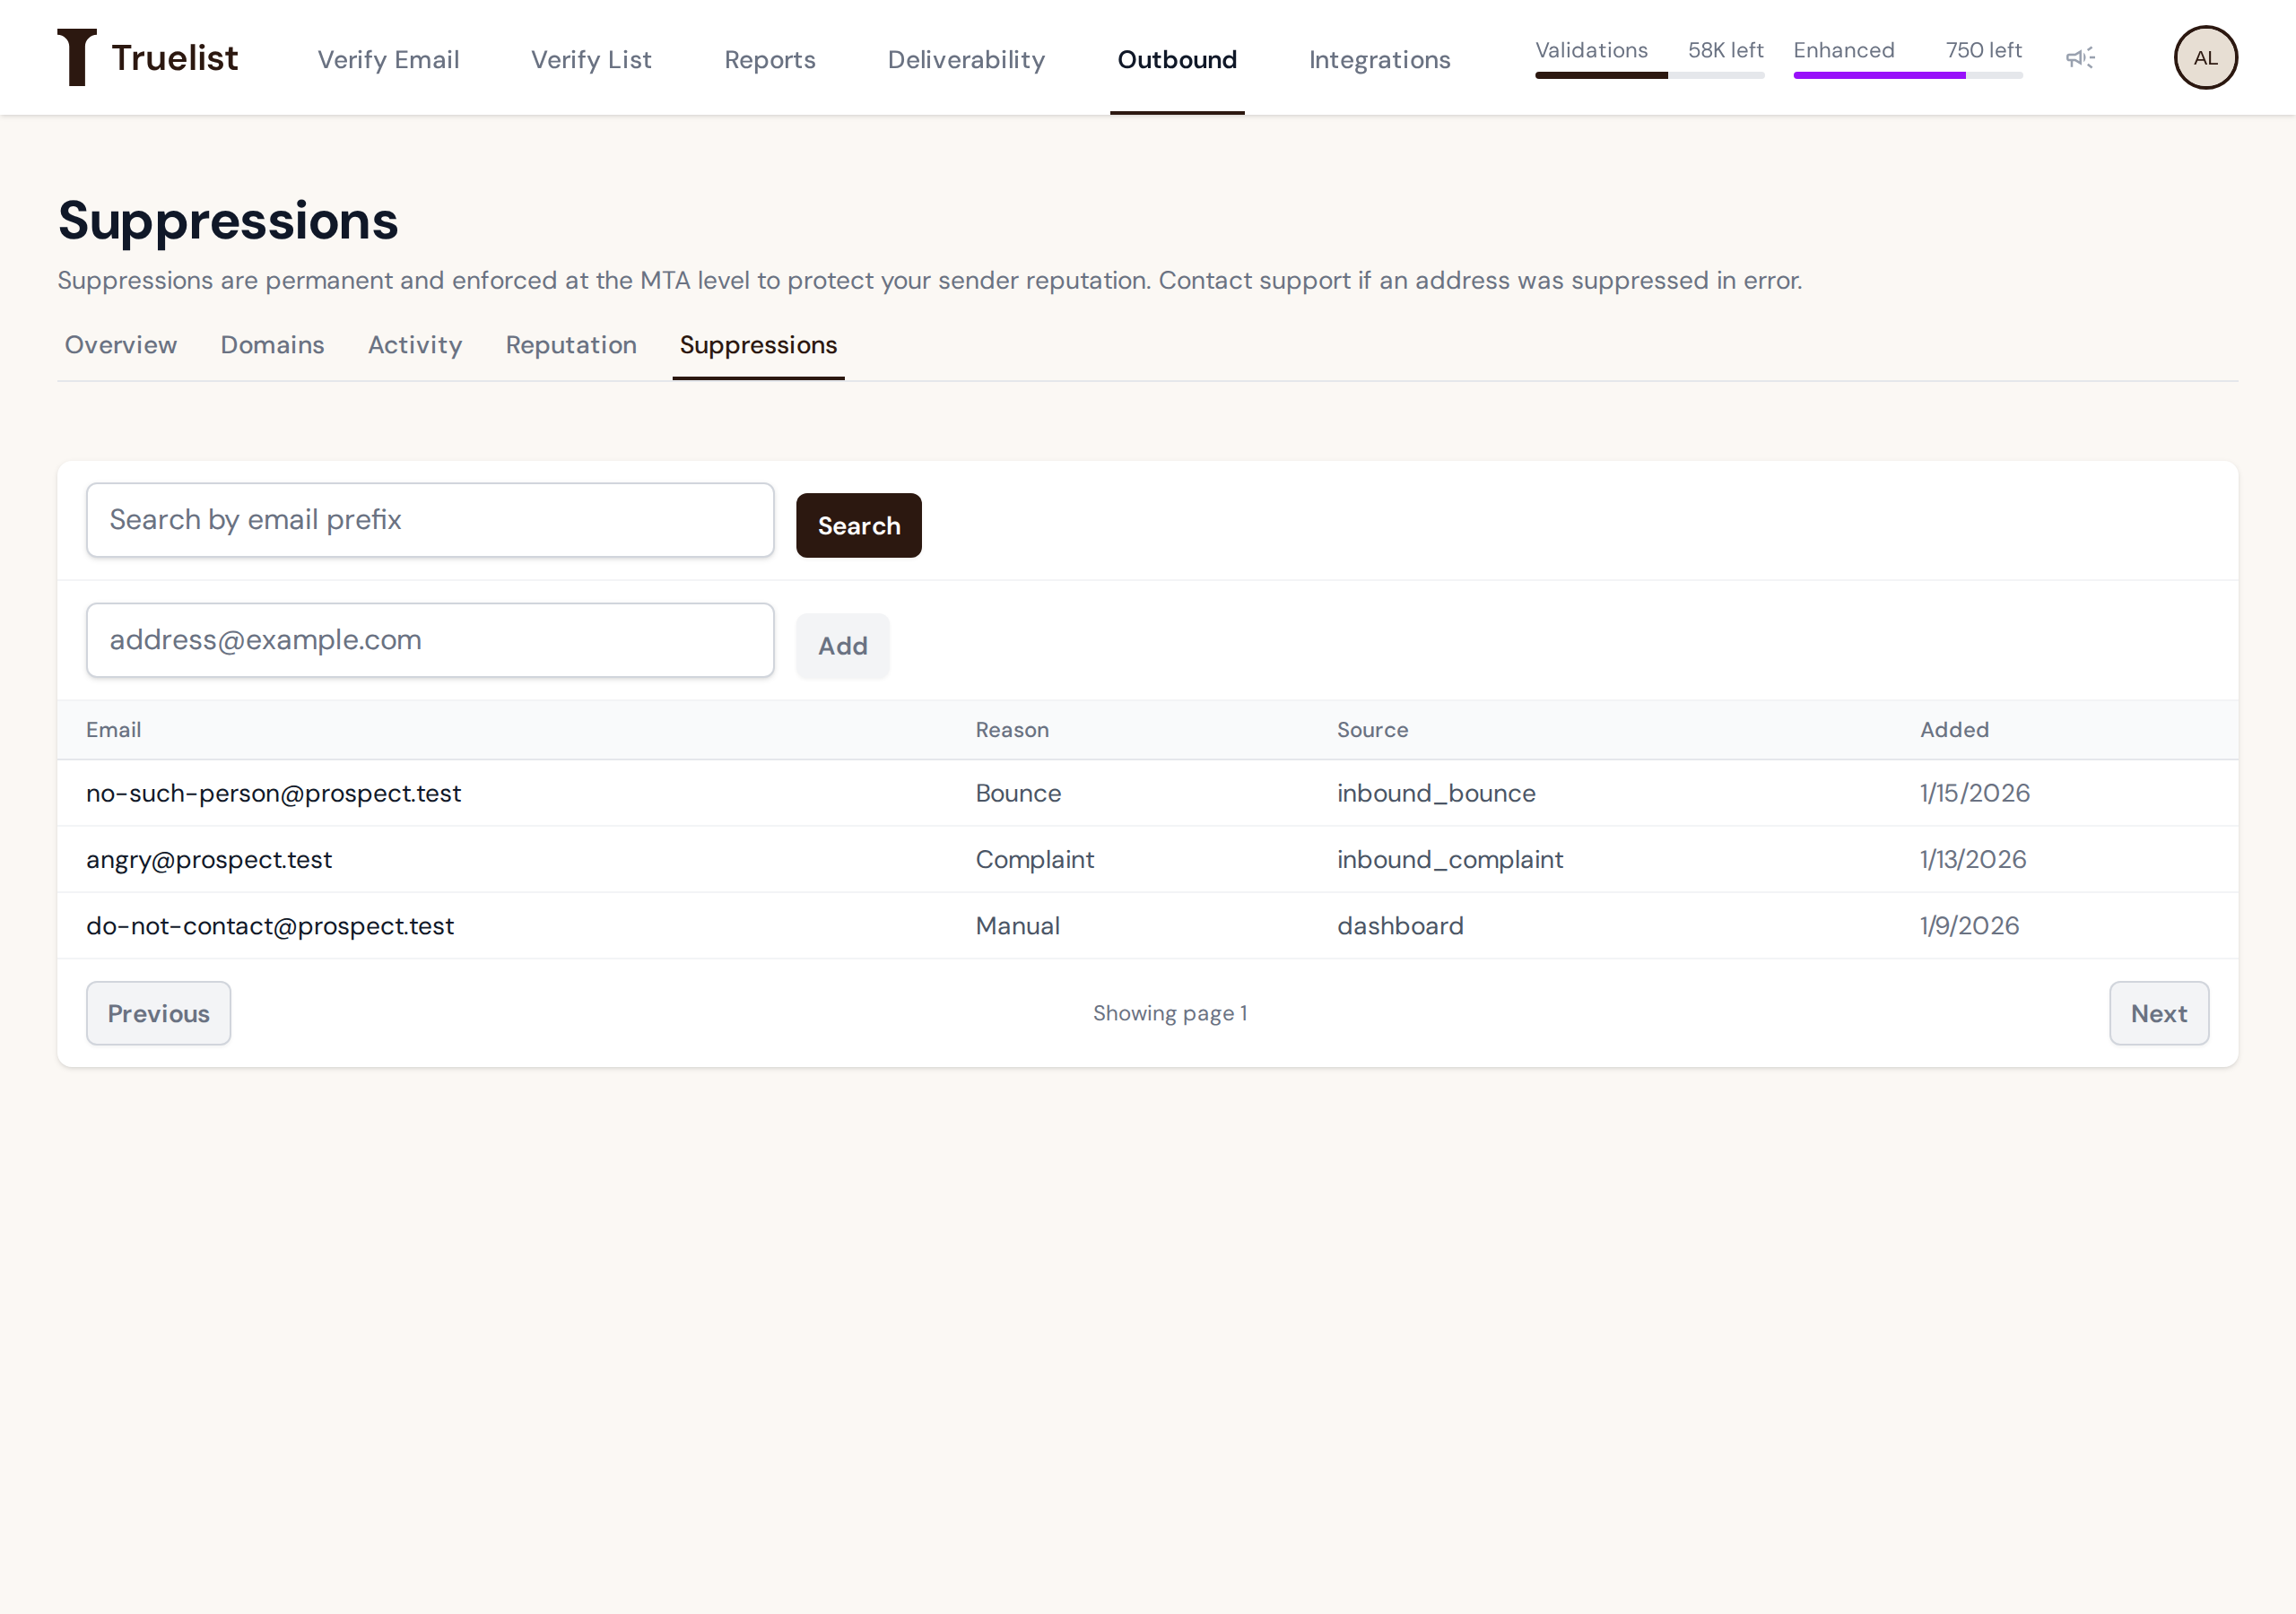Focus the Search by email prefix field

click(430, 520)
